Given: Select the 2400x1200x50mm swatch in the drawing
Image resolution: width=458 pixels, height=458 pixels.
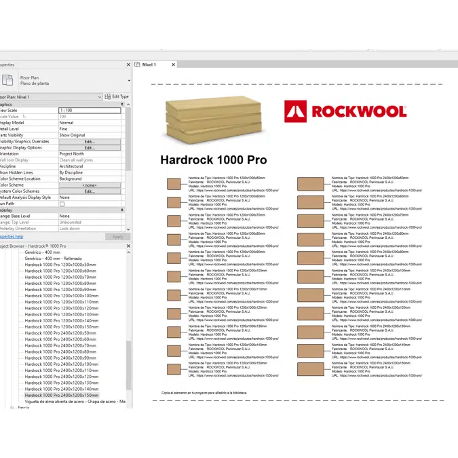Looking at the screenshot, I should 311,184.
